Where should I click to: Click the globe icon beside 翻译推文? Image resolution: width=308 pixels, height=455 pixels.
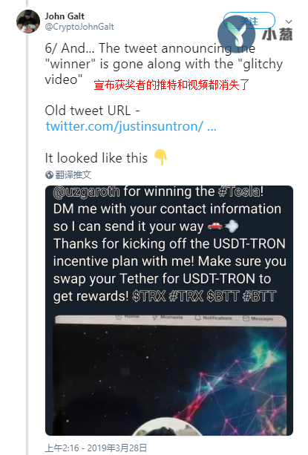coord(49,175)
